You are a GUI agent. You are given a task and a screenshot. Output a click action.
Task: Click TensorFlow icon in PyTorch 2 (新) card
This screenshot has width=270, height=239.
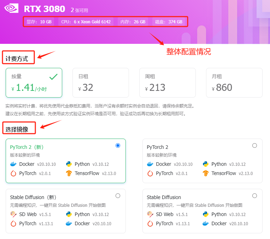[x=69, y=173]
